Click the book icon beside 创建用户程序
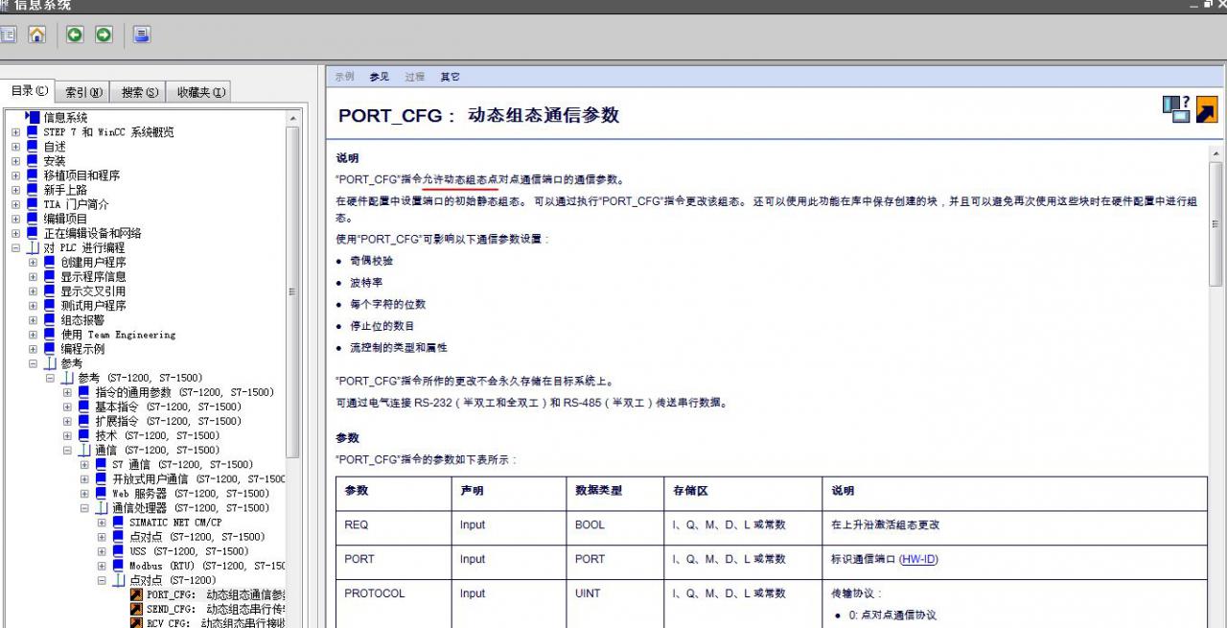Screen dimensions: 1227x628 pyautogui.click(x=50, y=262)
